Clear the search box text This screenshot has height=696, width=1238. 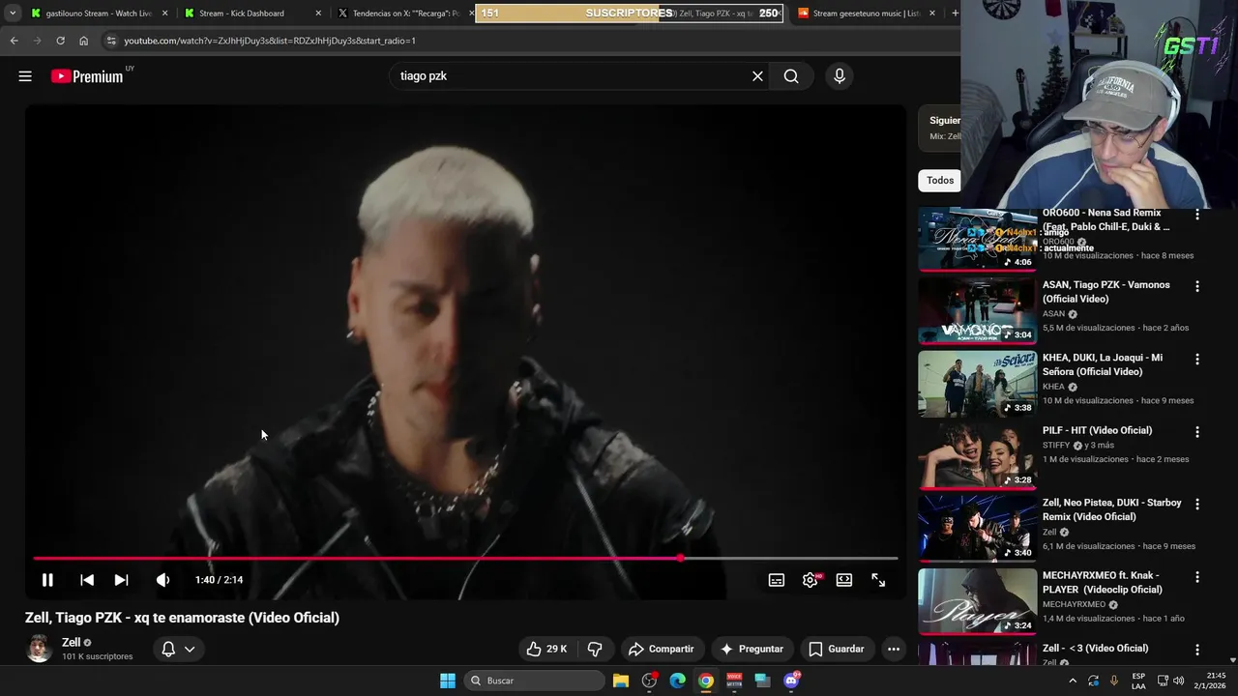tap(757, 76)
